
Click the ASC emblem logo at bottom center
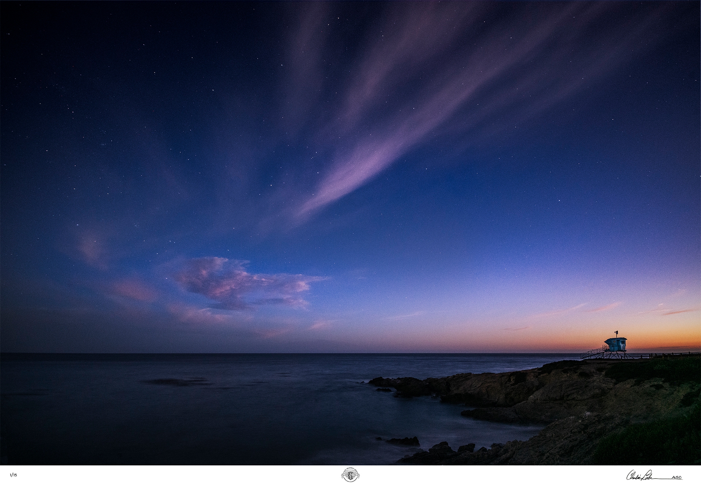point(350,475)
